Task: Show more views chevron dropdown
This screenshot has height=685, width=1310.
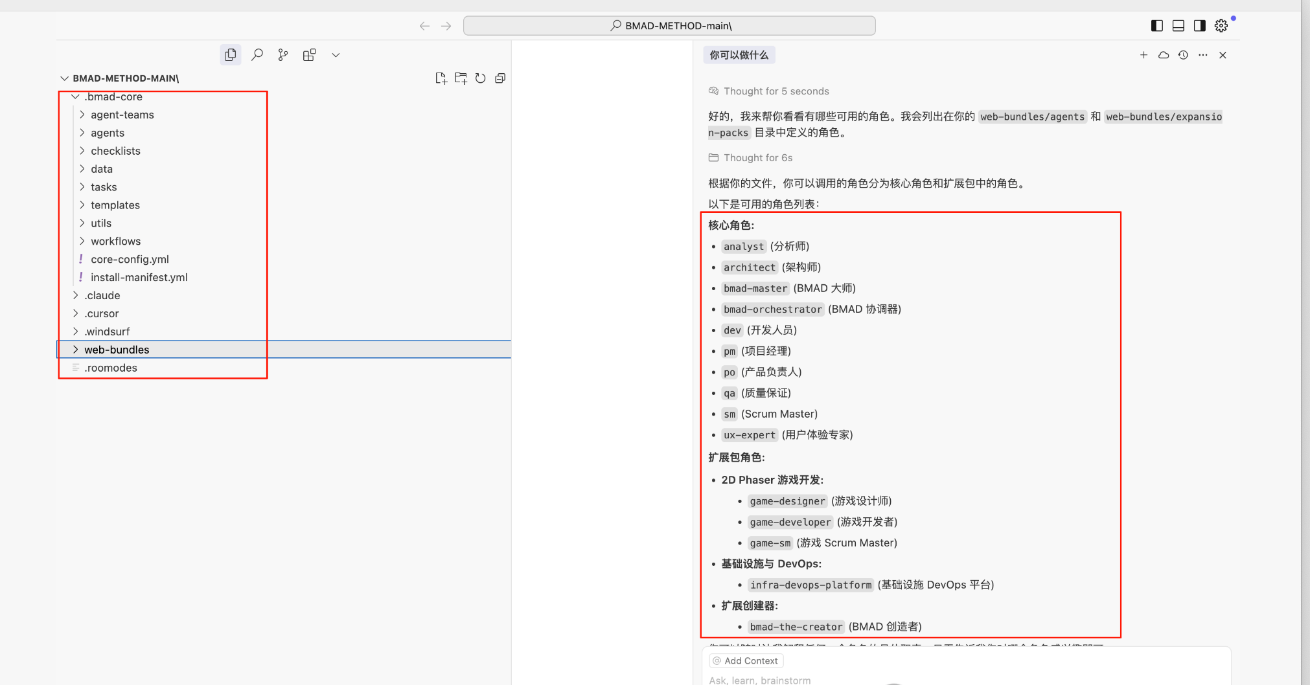Action: [x=336, y=55]
